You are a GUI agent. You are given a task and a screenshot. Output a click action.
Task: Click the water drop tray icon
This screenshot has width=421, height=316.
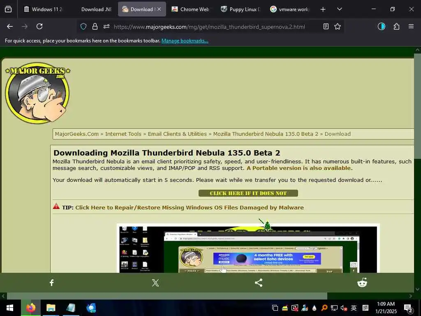(315, 308)
